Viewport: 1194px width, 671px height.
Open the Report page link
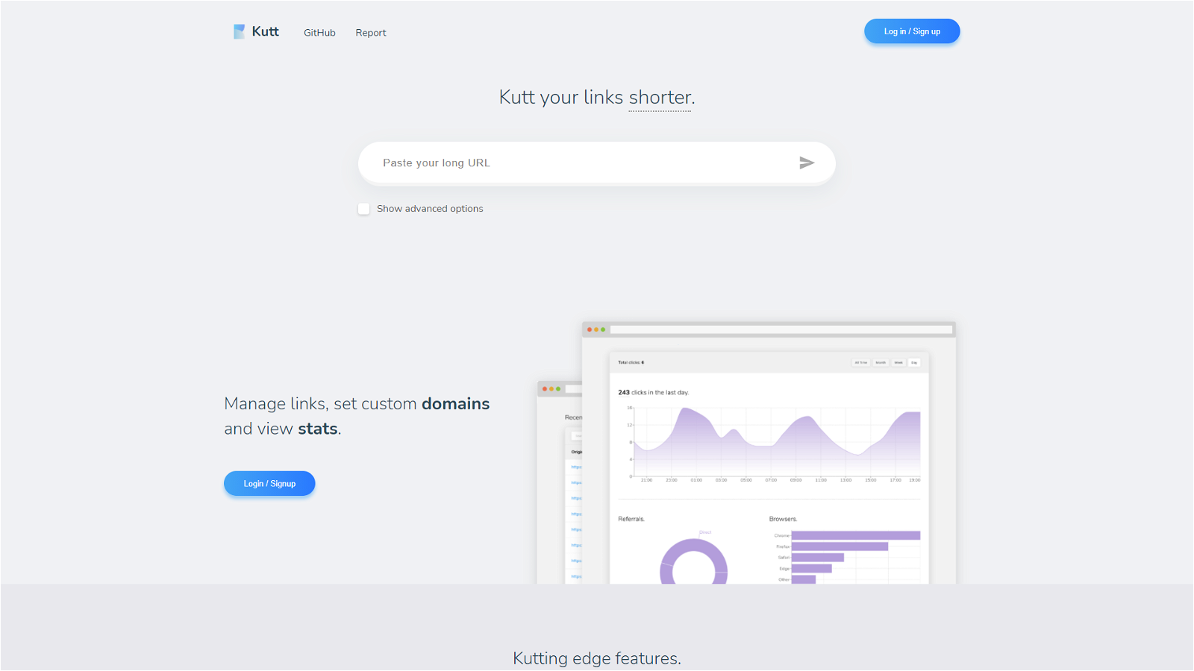pos(371,33)
